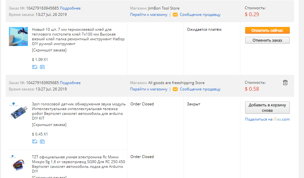Open sound sensor module thumbnail

click(18, 111)
